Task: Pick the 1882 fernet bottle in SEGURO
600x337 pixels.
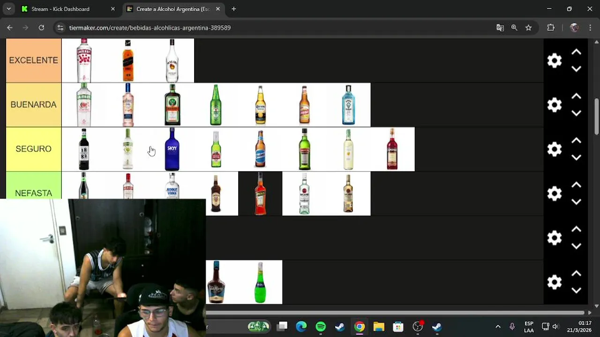Action: [x=84, y=149]
